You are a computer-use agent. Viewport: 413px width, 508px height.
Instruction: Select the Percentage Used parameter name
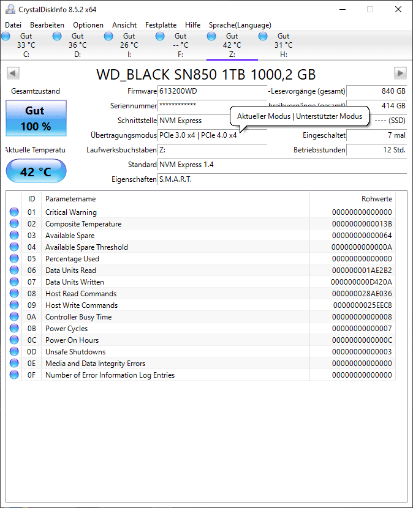[72, 259]
